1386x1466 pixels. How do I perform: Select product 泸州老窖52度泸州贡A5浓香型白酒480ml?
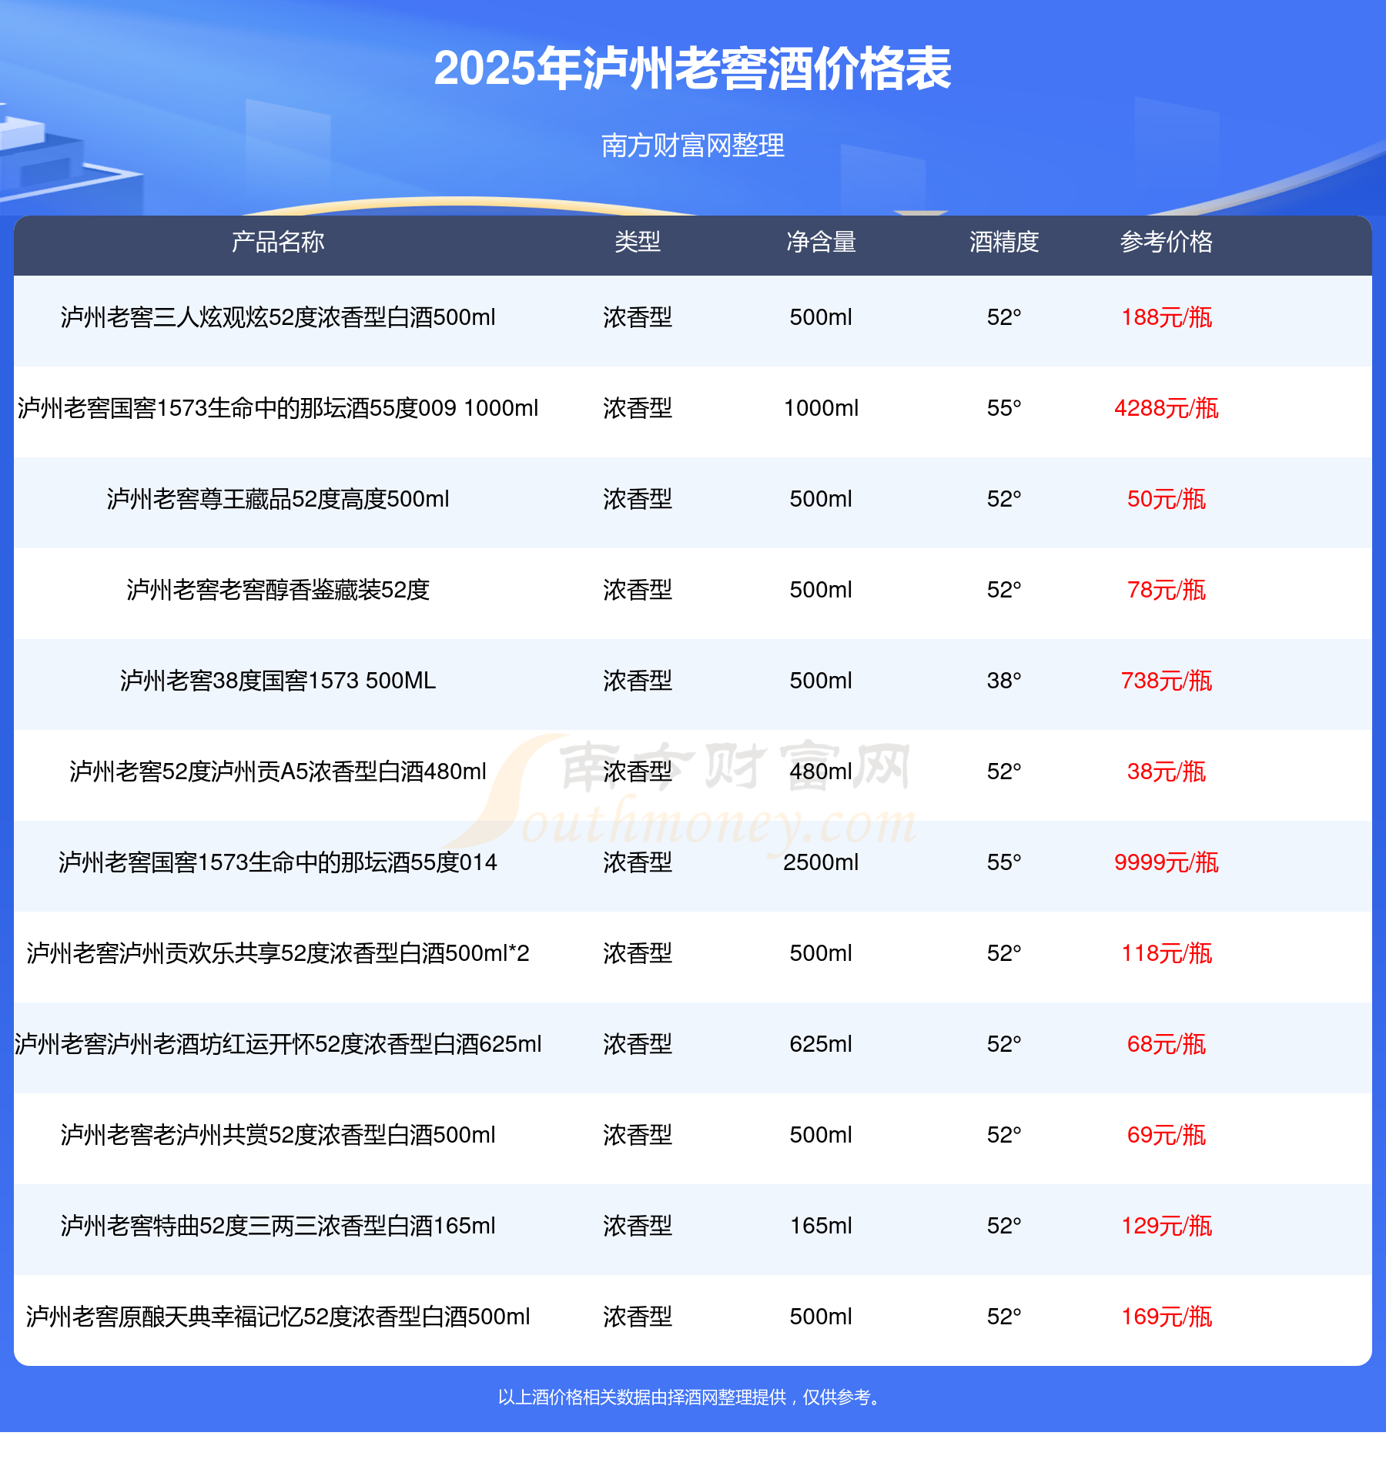pos(278,771)
